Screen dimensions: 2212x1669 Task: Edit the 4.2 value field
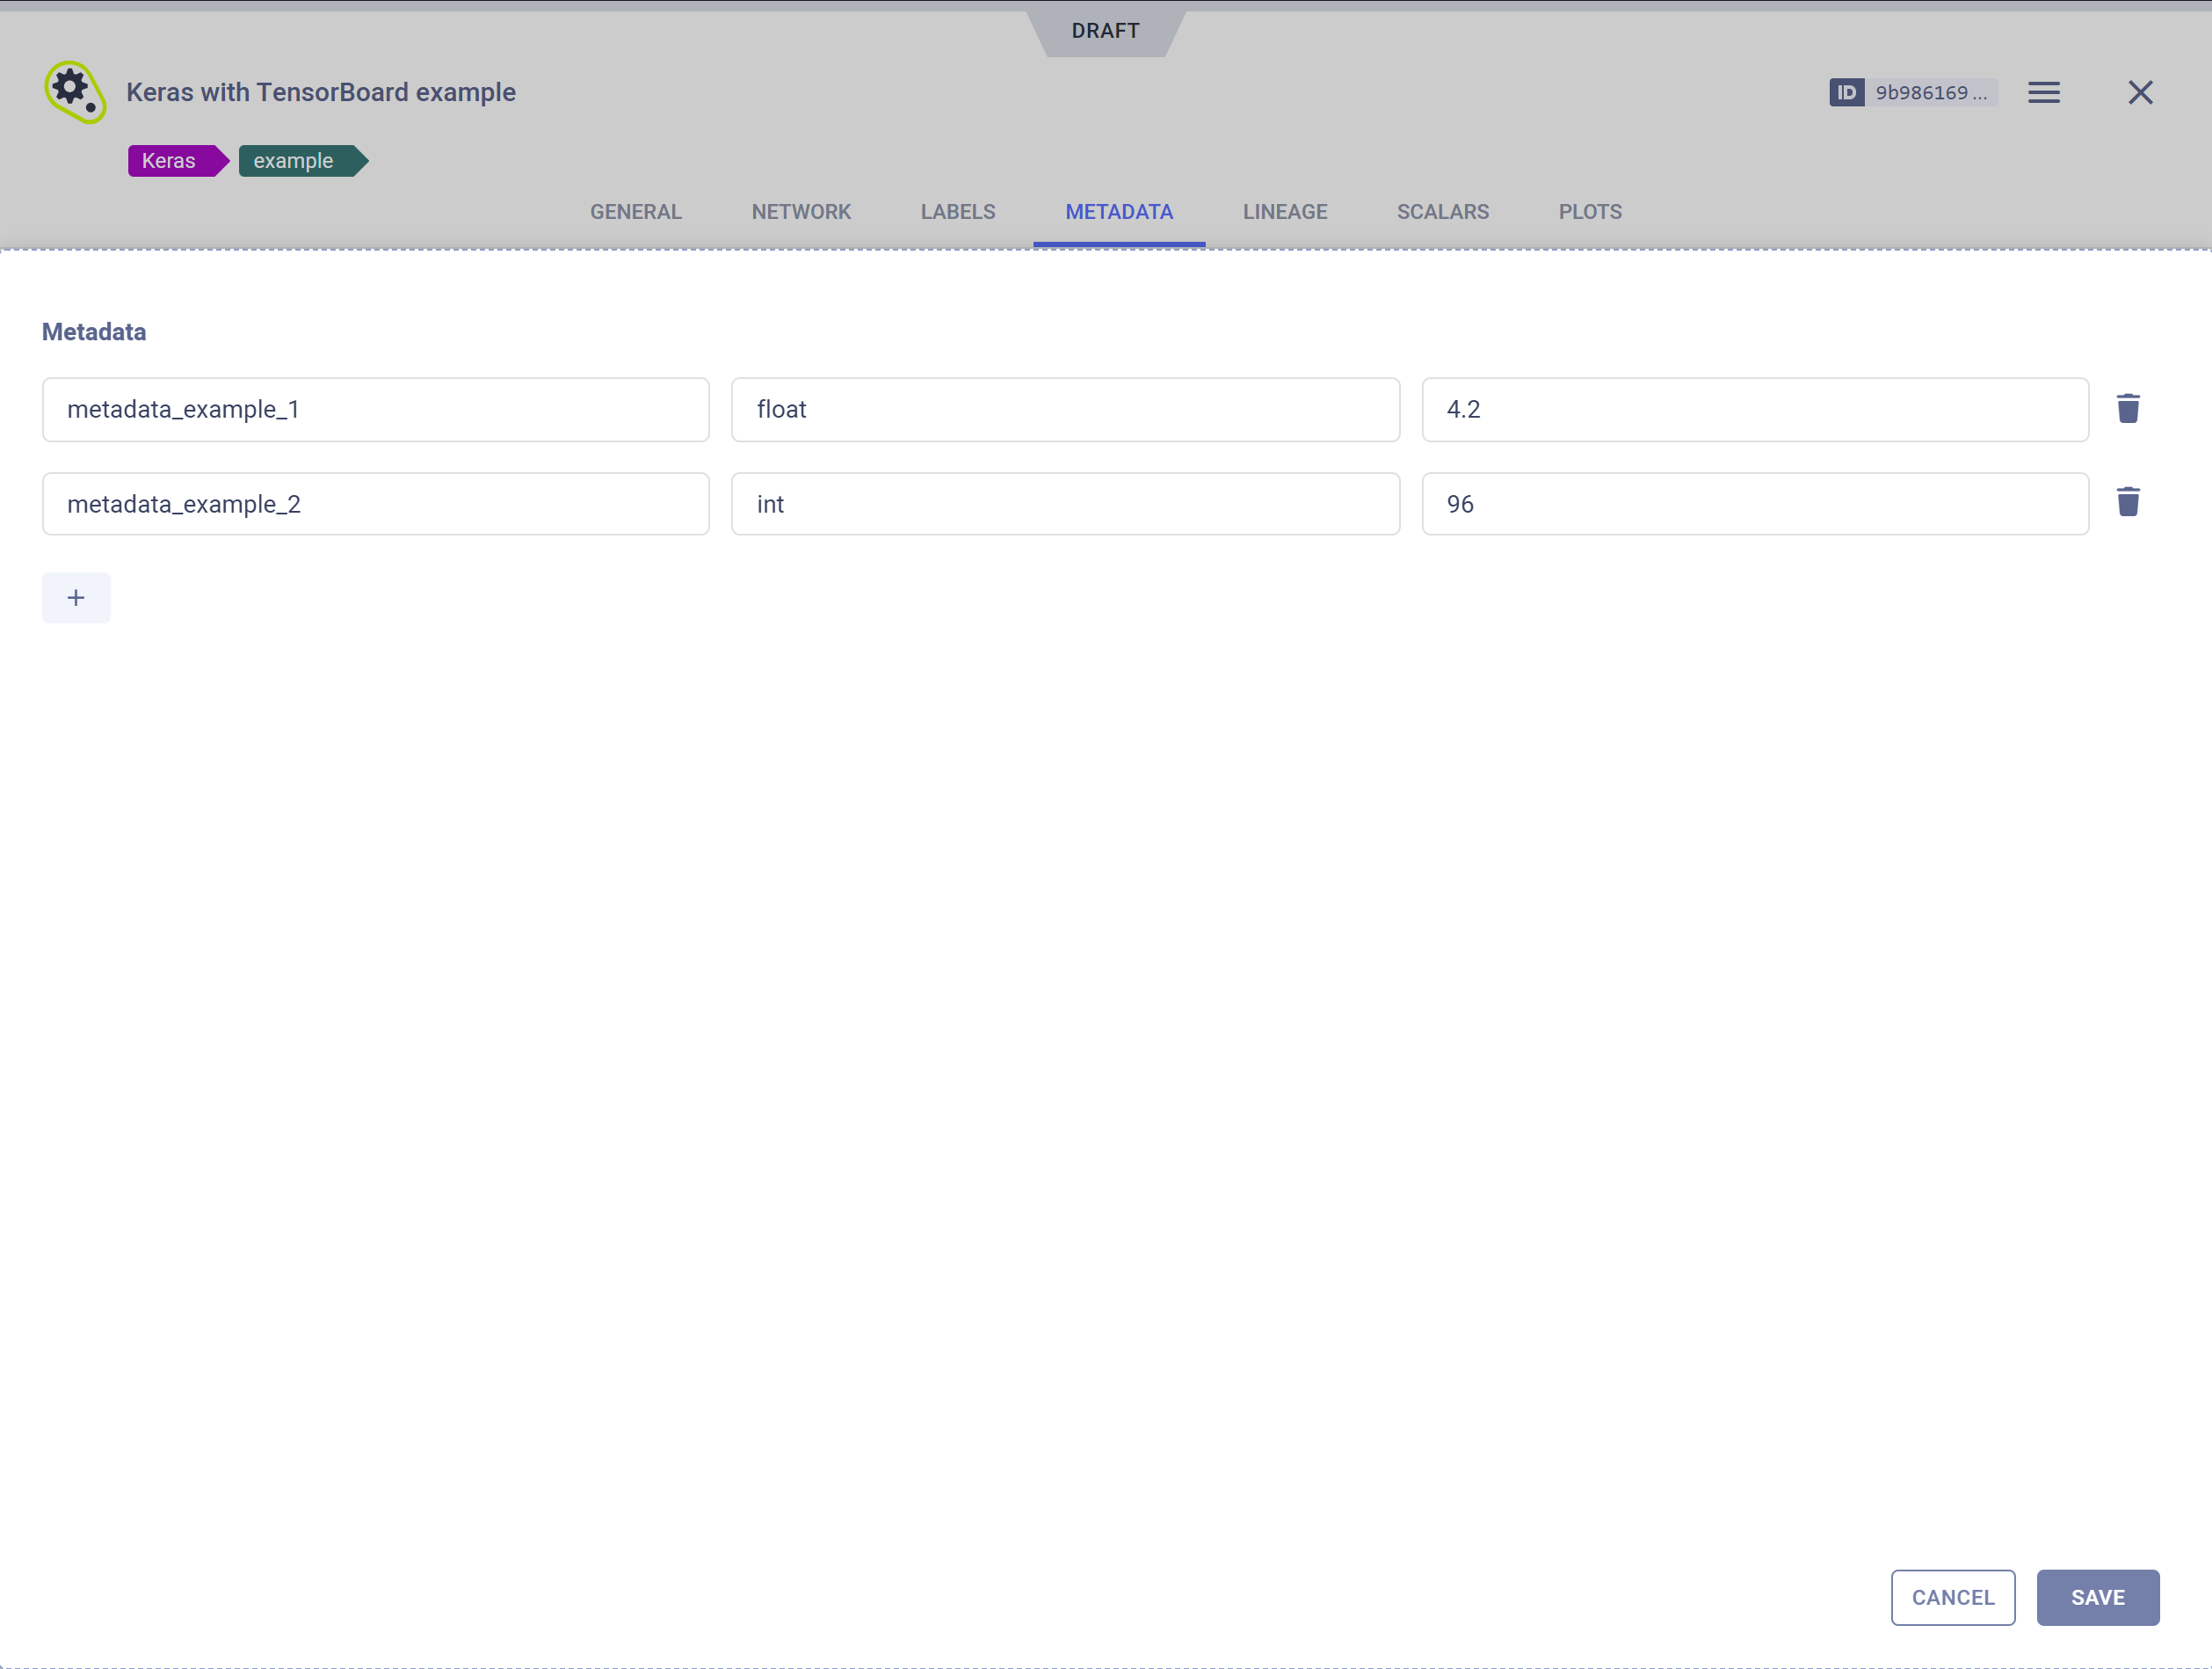click(1755, 409)
